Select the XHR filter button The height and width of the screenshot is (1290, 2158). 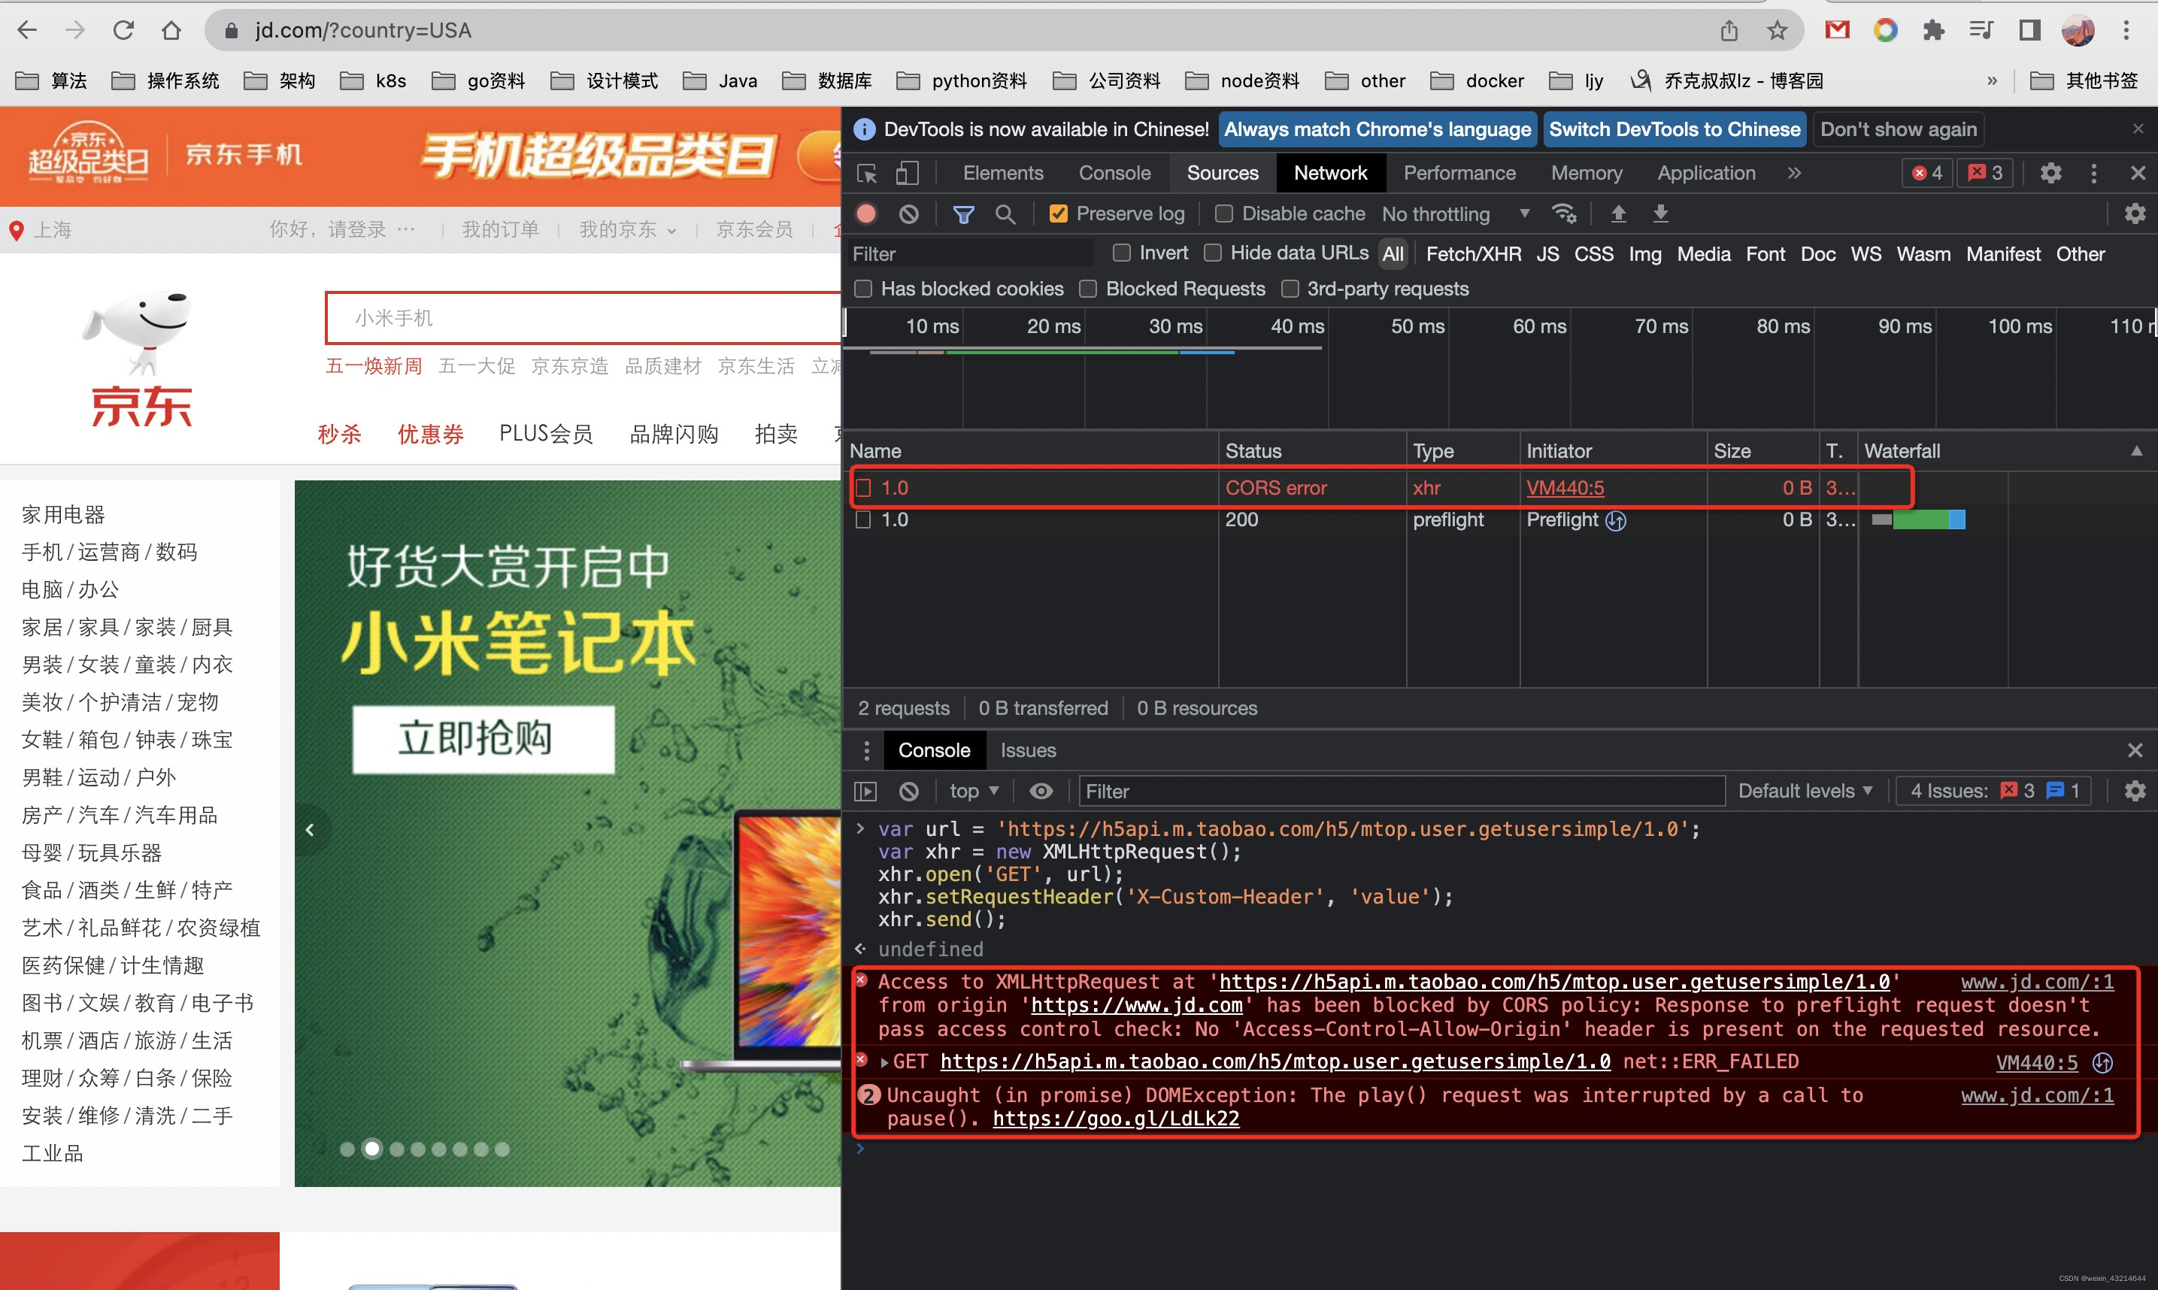[x=1467, y=253]
